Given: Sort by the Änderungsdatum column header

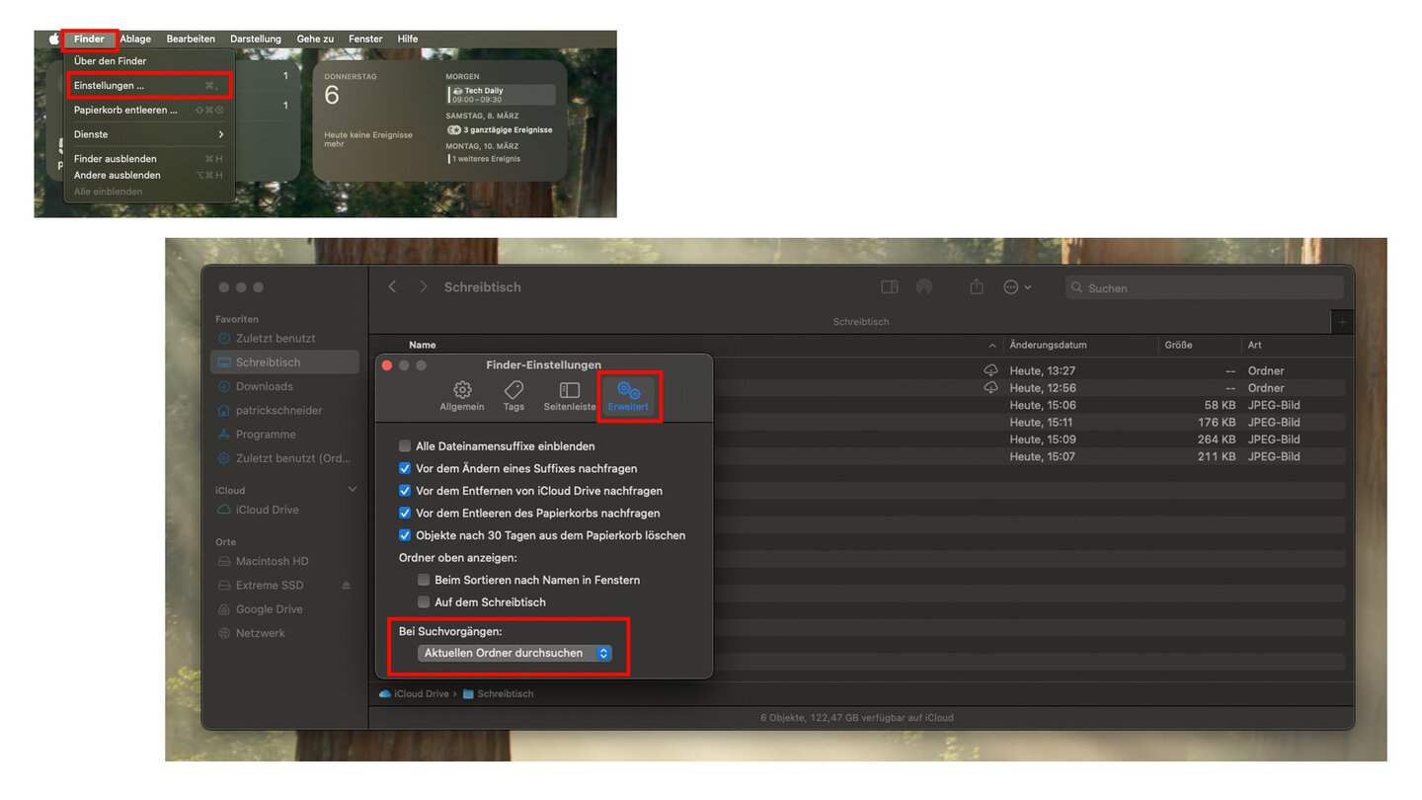Looking at the screenshot, I should point(1048,345).
